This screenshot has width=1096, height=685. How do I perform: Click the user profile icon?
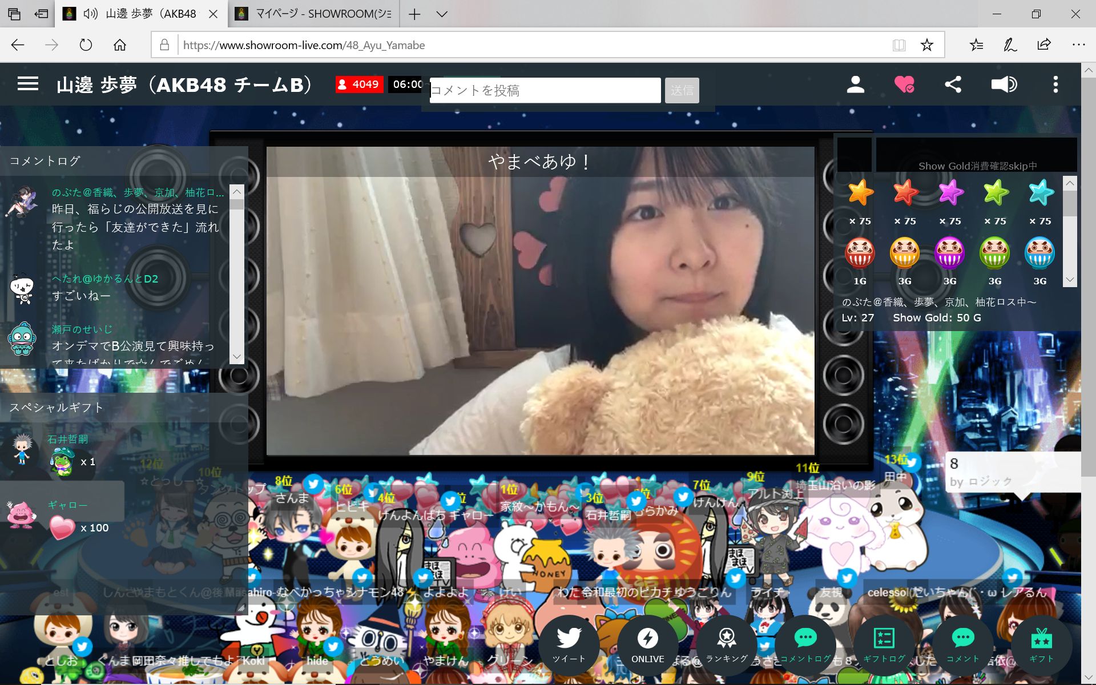pyautogui.click(x=855, y=84)
